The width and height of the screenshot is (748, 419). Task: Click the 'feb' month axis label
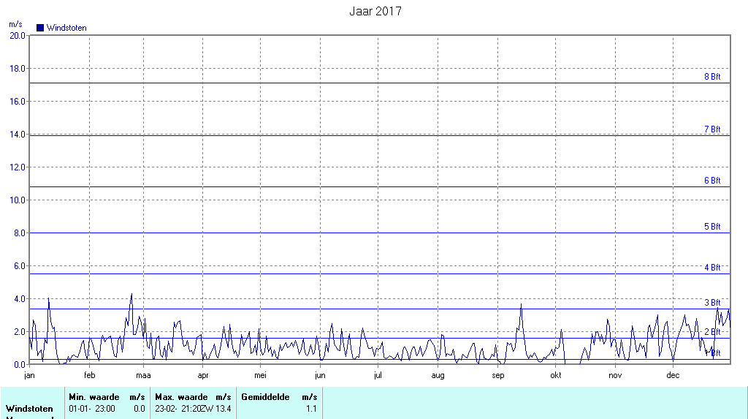(x=89, y=376)
